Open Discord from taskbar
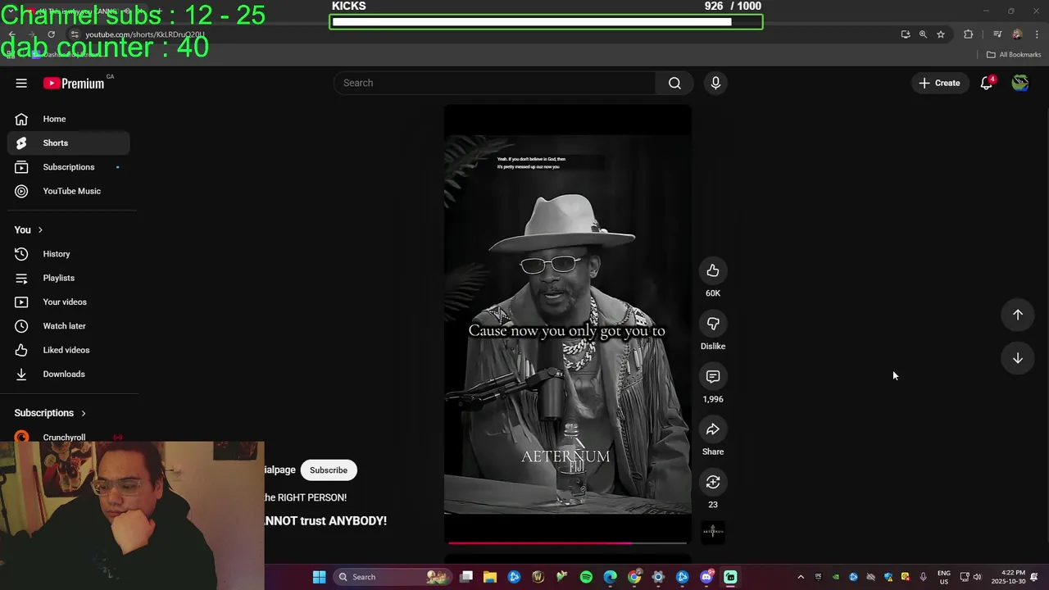 (x=706, y=577)
